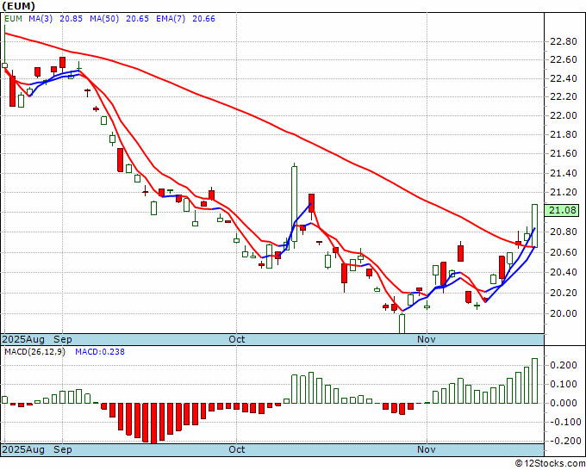Click the 21.20 price axis label

point(564,192)
